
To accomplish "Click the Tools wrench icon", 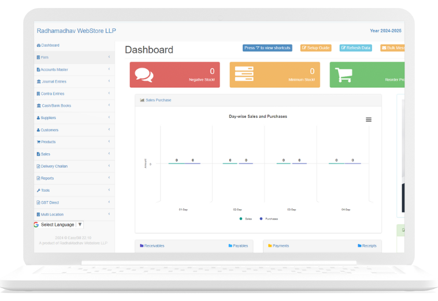I will [x=39, y=191].
